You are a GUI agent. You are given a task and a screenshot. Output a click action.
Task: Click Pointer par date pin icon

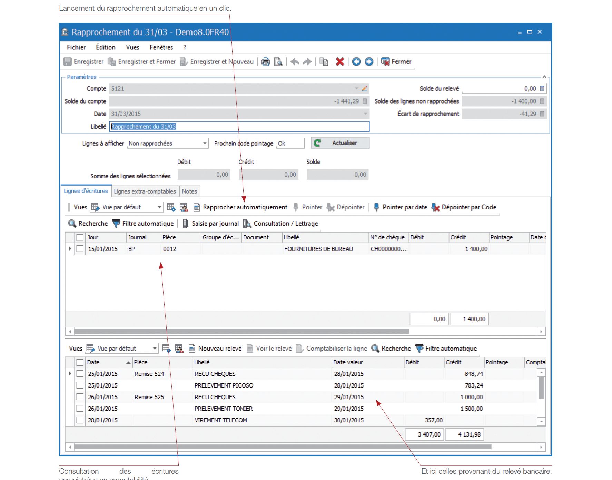(x=376, y=207)
